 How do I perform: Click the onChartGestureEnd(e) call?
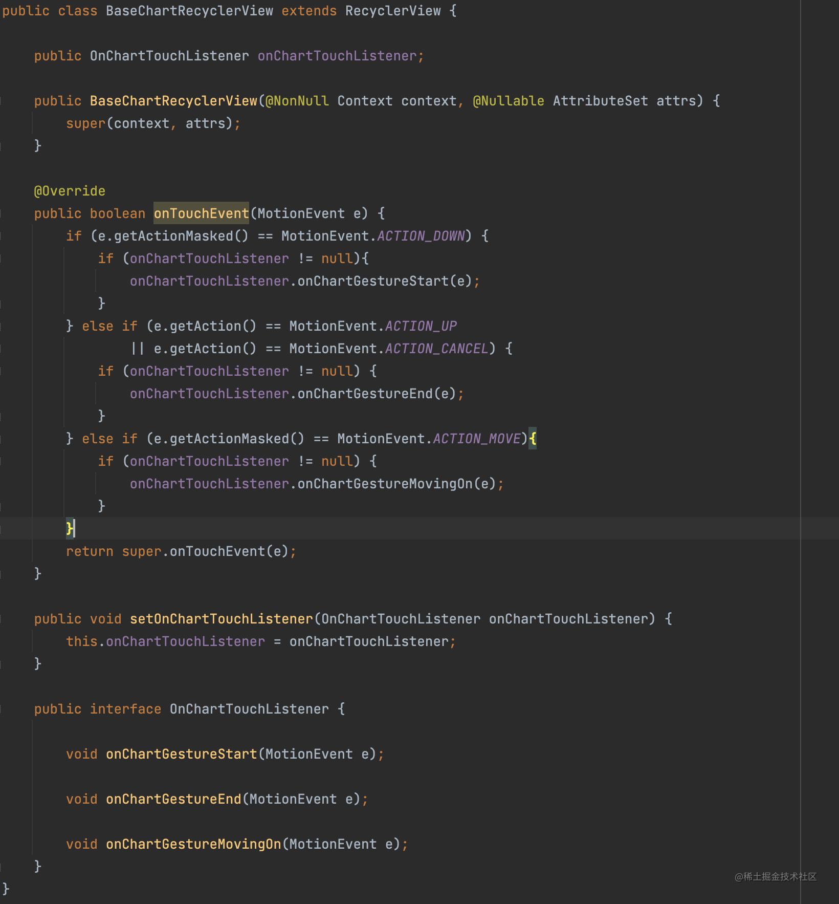tap(377, 394)
